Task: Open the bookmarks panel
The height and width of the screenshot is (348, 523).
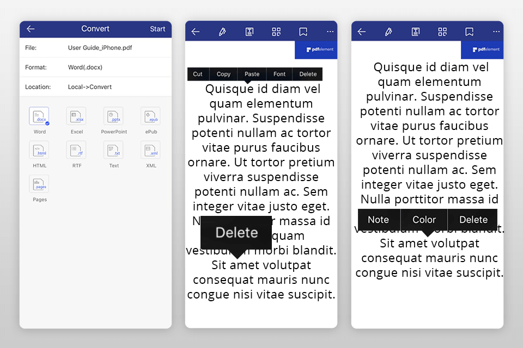Action: tap(303, 31)
